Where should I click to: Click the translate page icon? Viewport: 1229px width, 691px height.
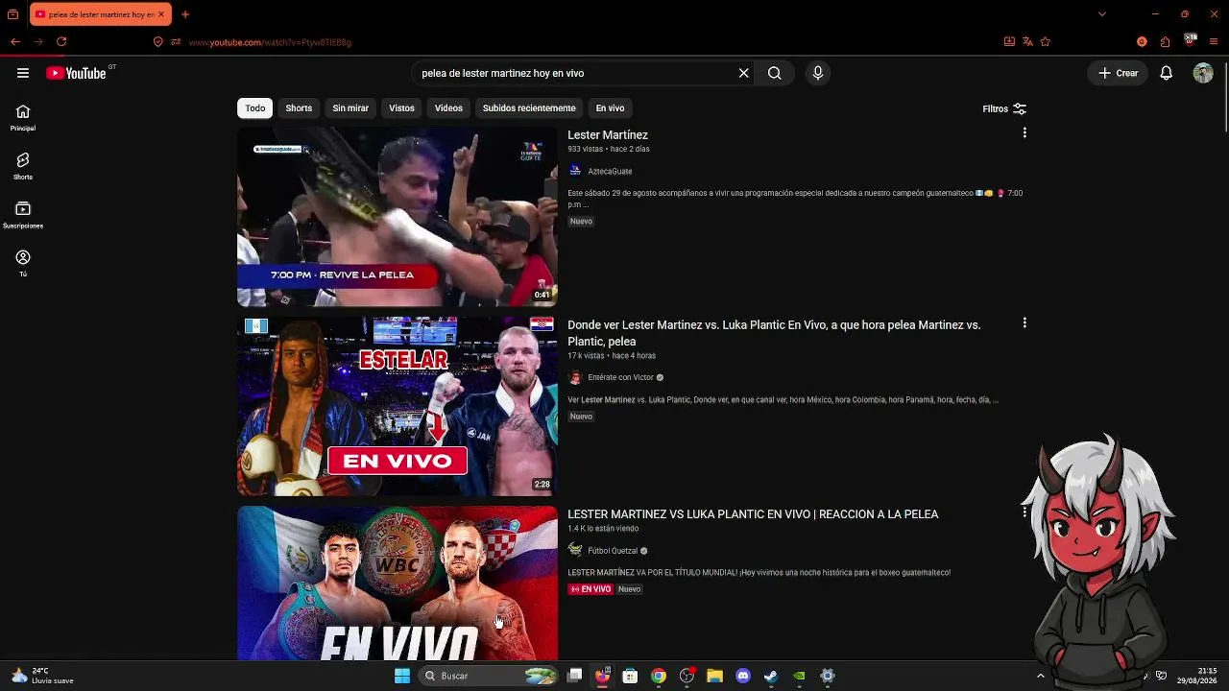pyautogui.click(x=1027, y=42)
